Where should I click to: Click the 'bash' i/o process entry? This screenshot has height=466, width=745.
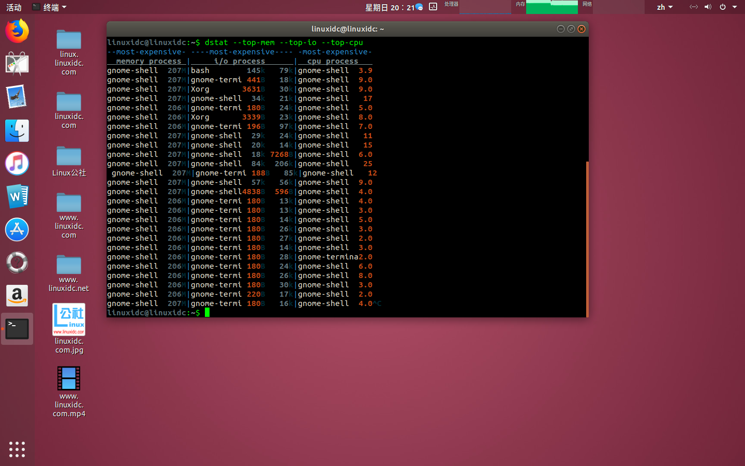200,70
